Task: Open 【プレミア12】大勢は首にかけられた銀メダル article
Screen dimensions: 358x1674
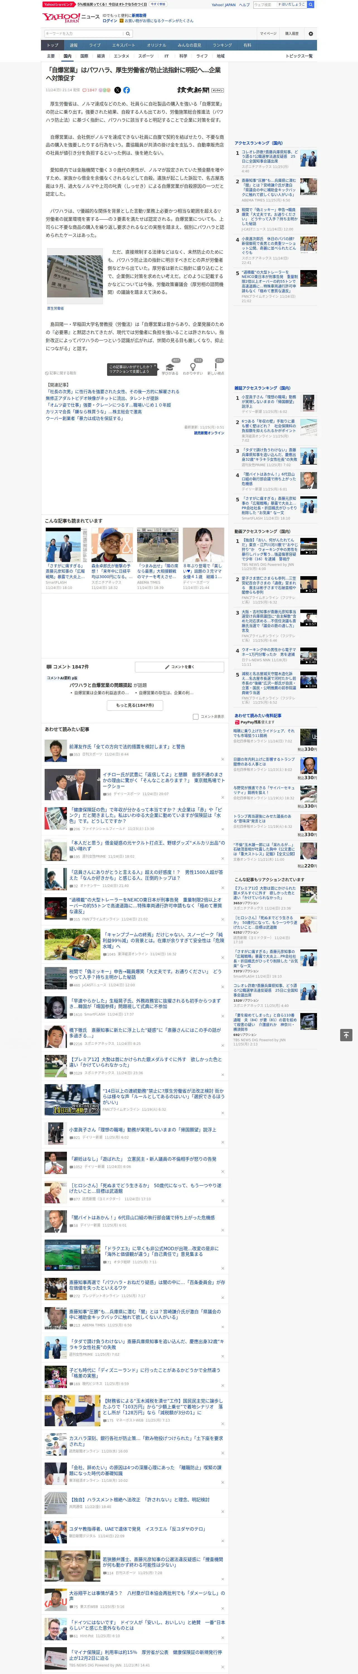Action: pyautogui.click(x=146, y=1062)
